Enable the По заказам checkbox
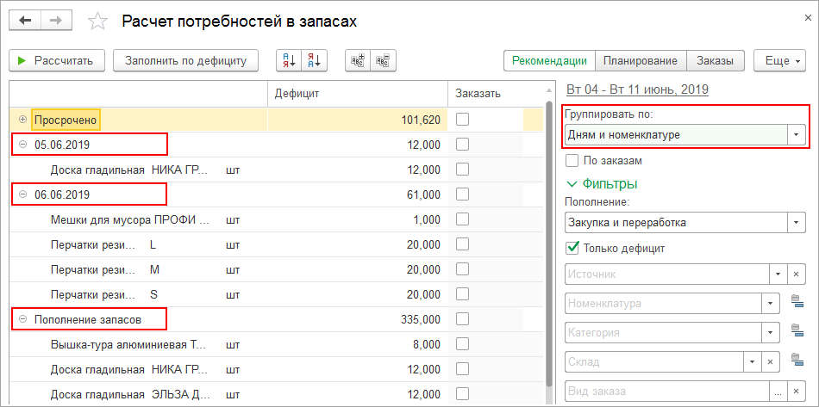Viewport: 819px width, 407px height. tap(572, 160)
